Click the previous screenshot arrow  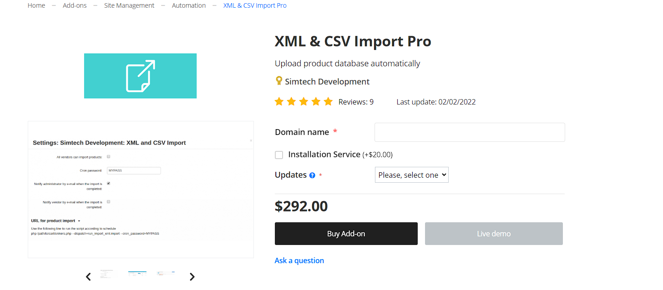[x=88, y=276]
